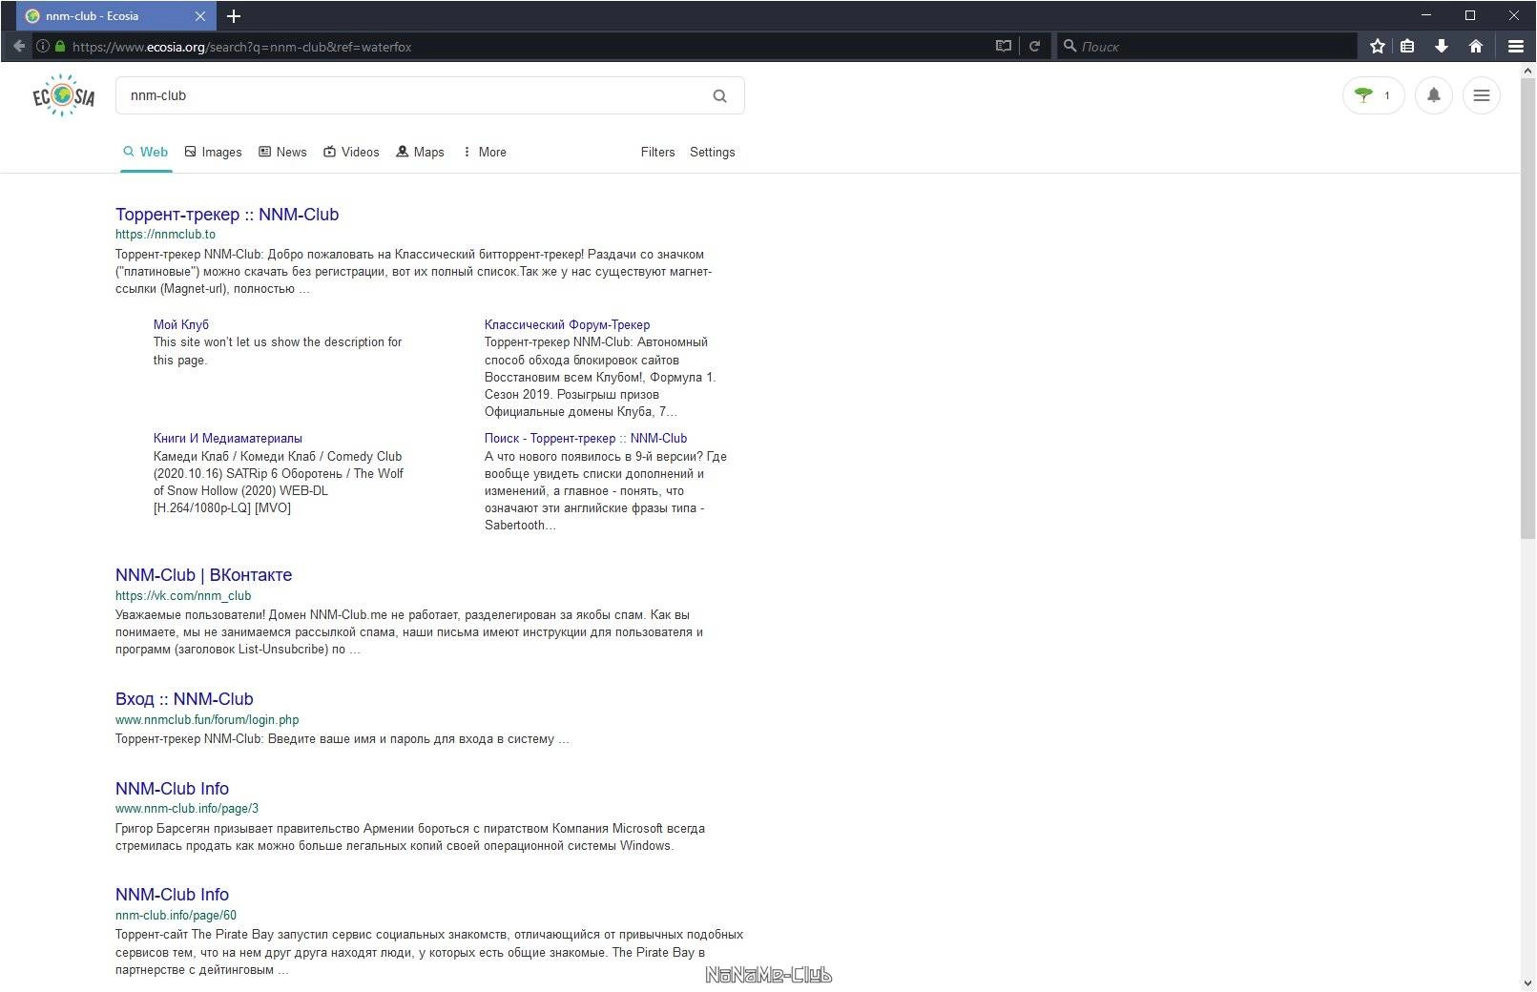Reload the current page

pos(1033,46)
